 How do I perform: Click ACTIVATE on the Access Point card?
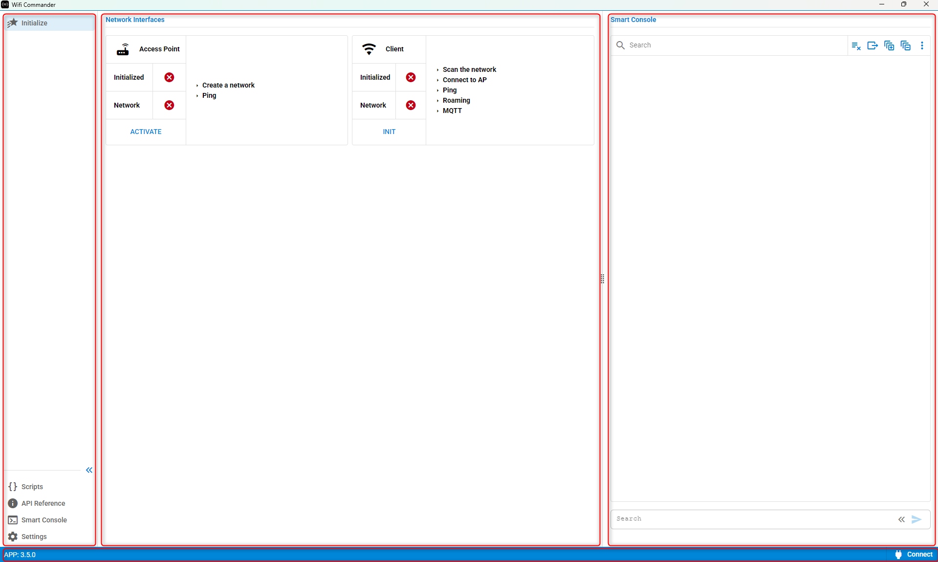(x=146, y=132)
